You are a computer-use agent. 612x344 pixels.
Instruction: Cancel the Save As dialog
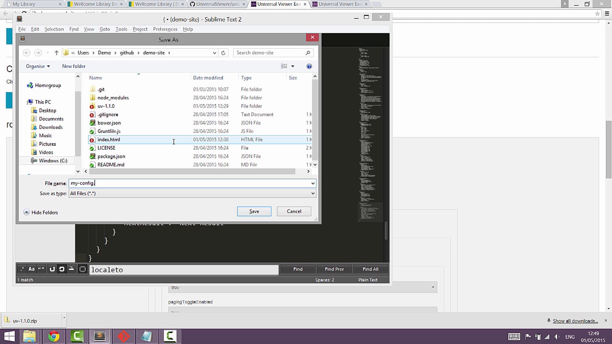tap(294, 211)
